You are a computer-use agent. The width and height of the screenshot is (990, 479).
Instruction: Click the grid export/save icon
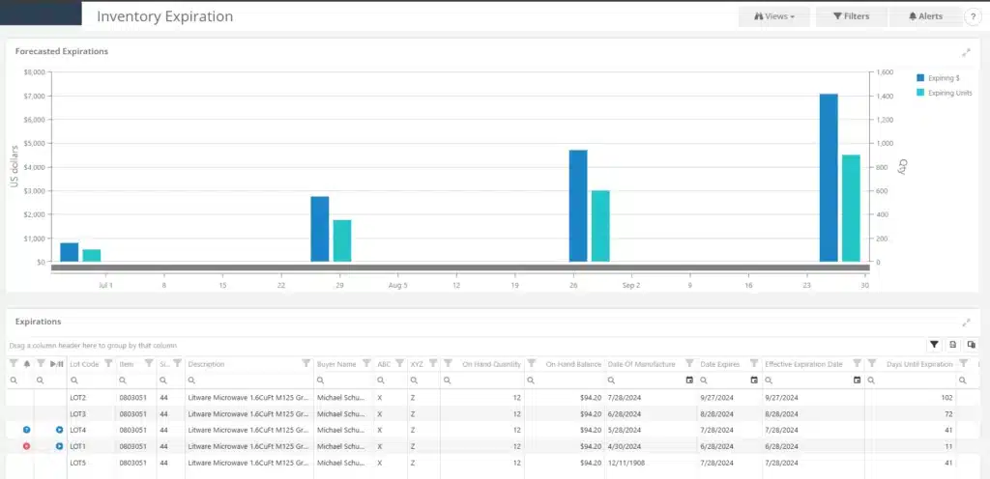pyautogui.click(x=952, y=345)
